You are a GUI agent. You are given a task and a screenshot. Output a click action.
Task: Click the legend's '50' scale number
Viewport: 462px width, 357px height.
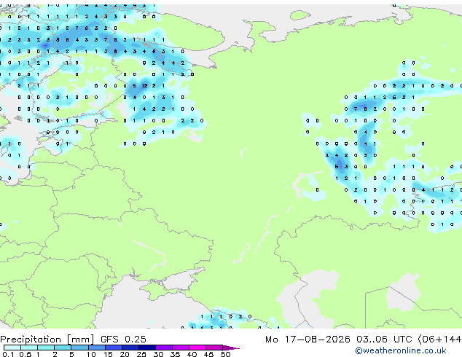pyautogui.click(x=225, y=354)
